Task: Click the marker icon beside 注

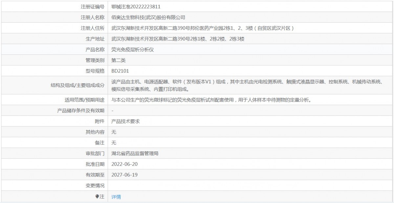Action: pyautogui.click(x=97, y=196)
